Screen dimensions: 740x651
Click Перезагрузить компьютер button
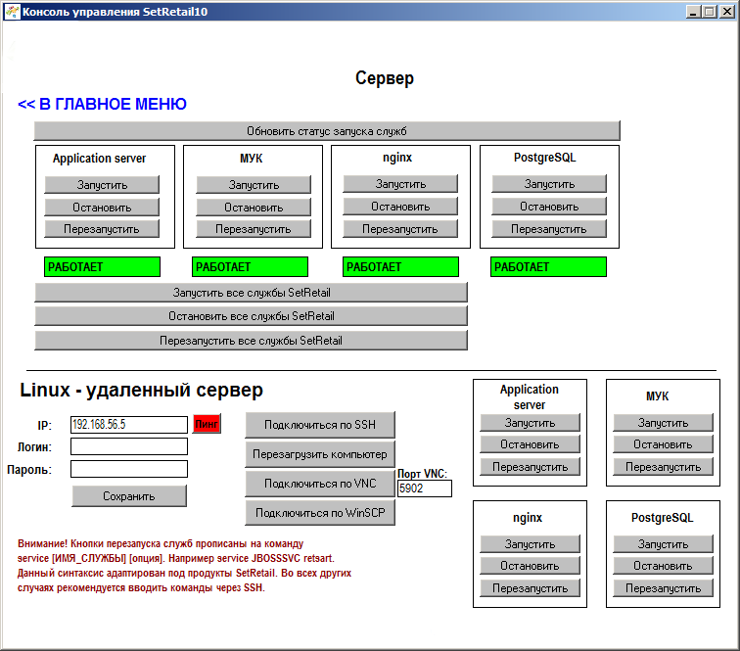(320, 454)
